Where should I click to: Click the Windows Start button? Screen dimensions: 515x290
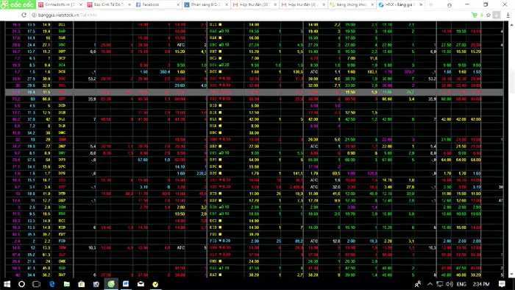[7, 284]
